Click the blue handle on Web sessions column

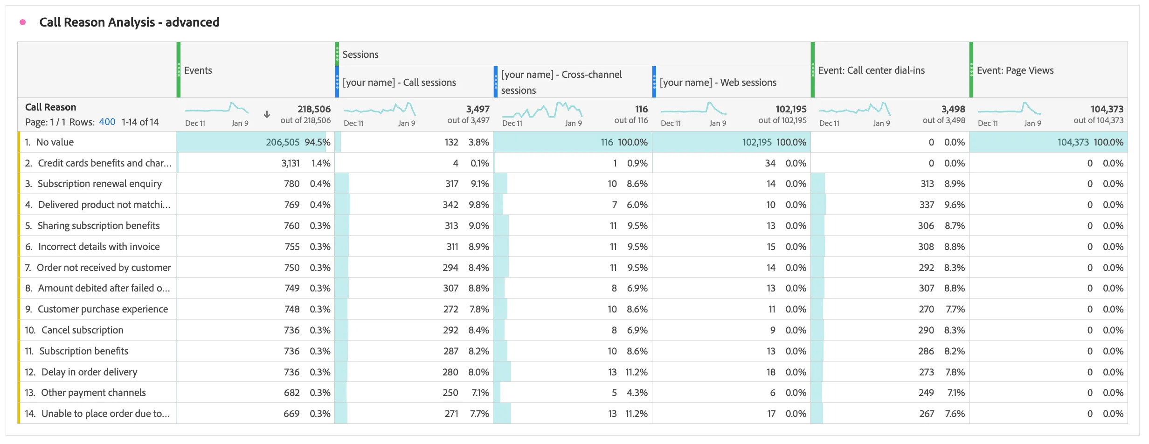[x=654, y=82]
